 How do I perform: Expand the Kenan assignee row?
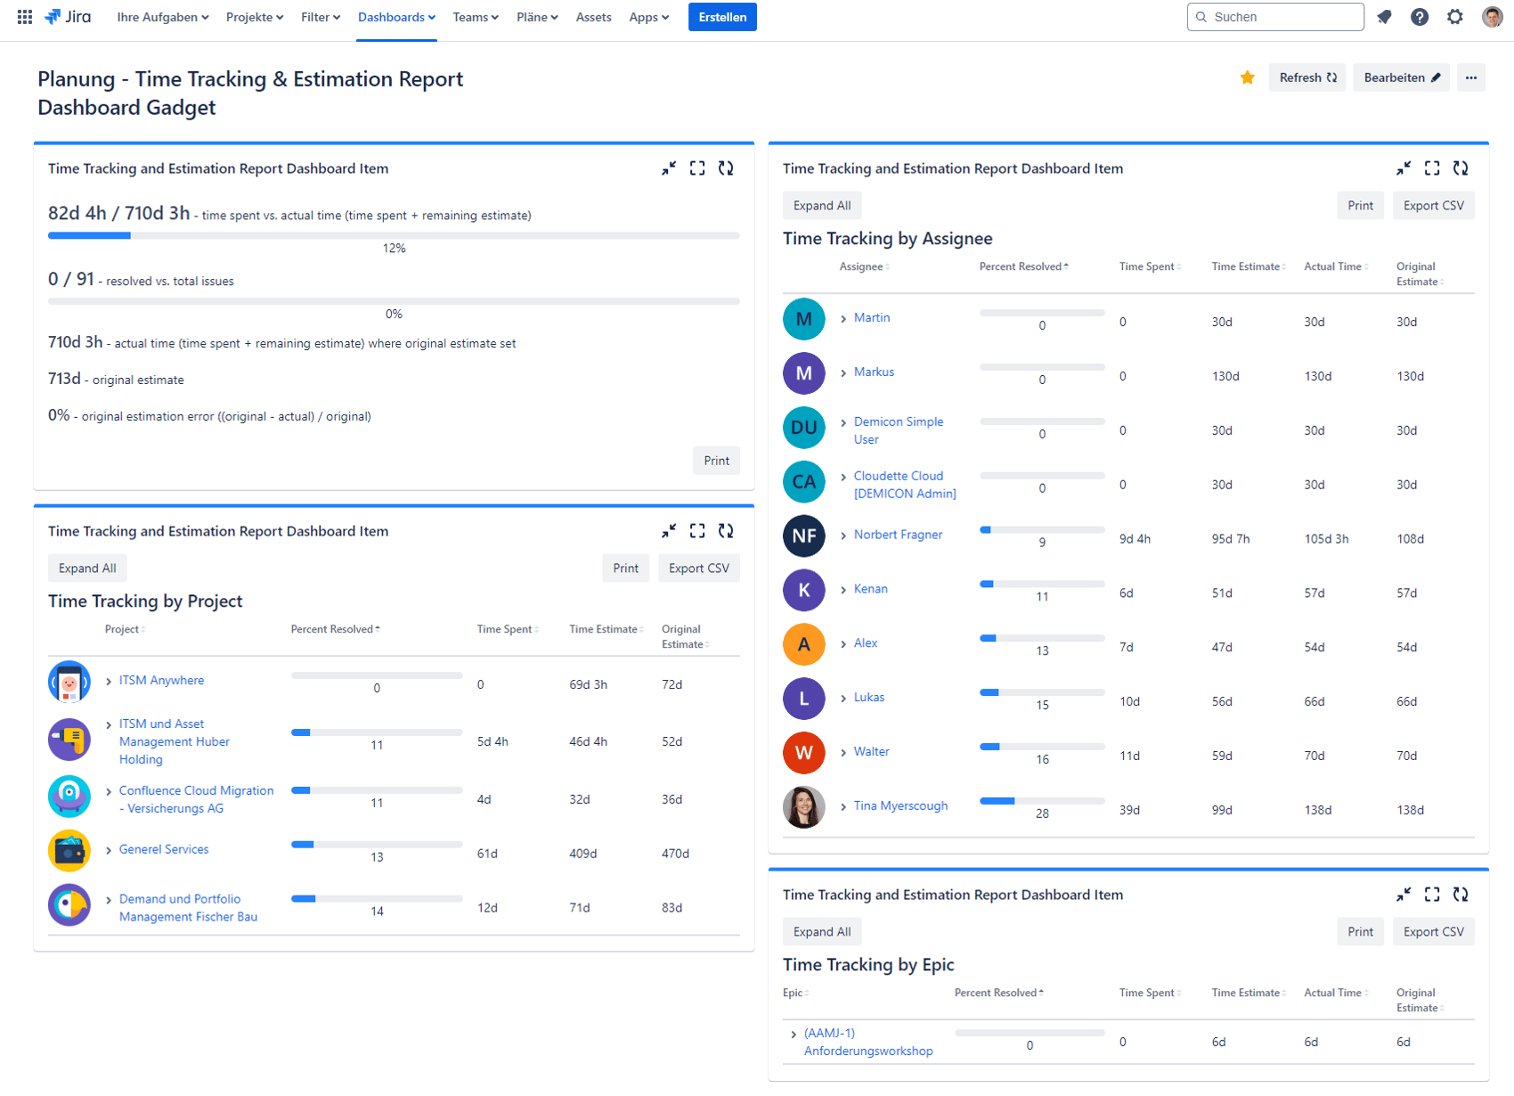click(x=843, y=591)
